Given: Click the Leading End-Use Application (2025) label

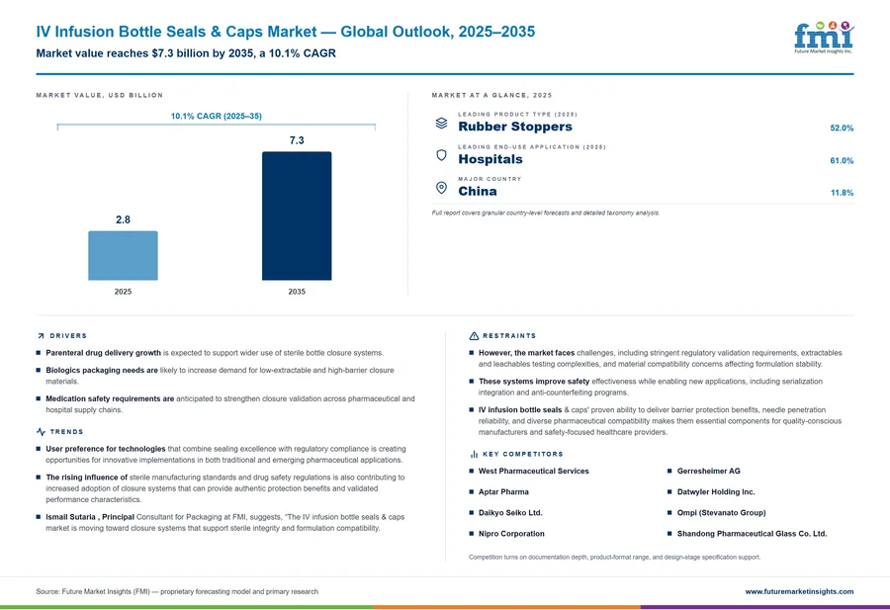Looking at the screenshot, I should [x=532, y=147].
